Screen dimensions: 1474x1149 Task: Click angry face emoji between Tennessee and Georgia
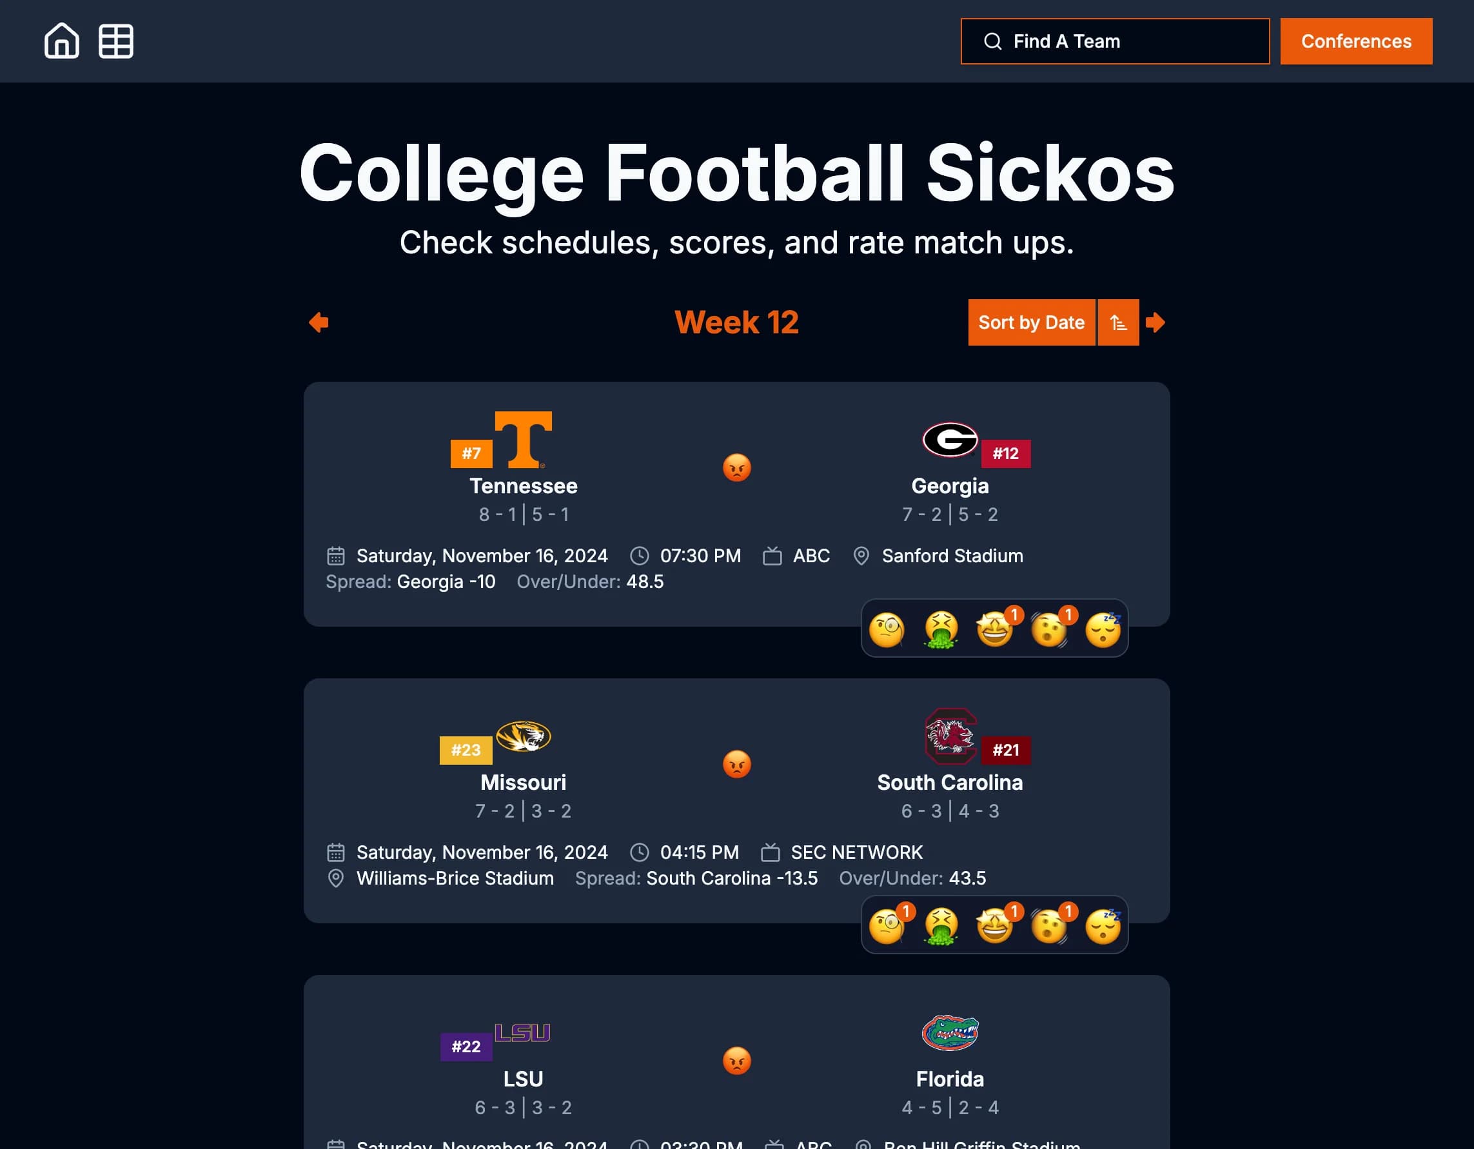[x=737, y=467]
